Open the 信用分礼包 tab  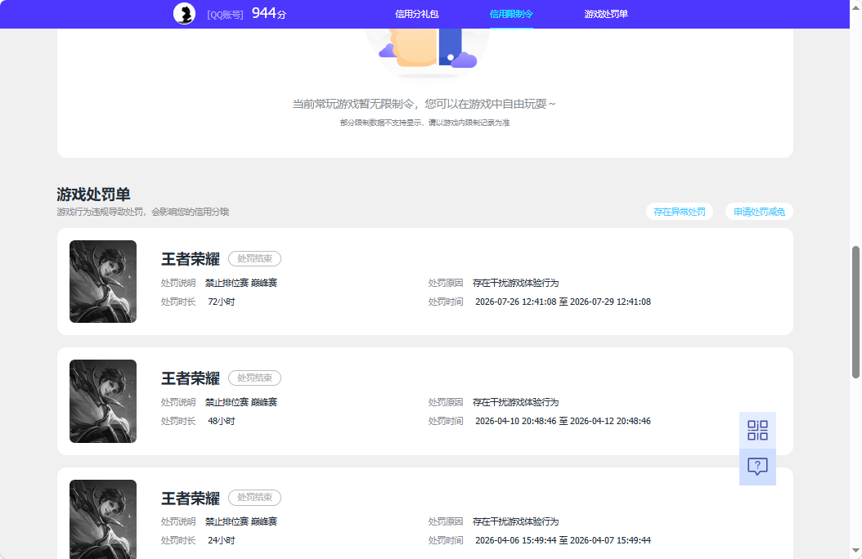pyautogui.click(x=417, y=14)
